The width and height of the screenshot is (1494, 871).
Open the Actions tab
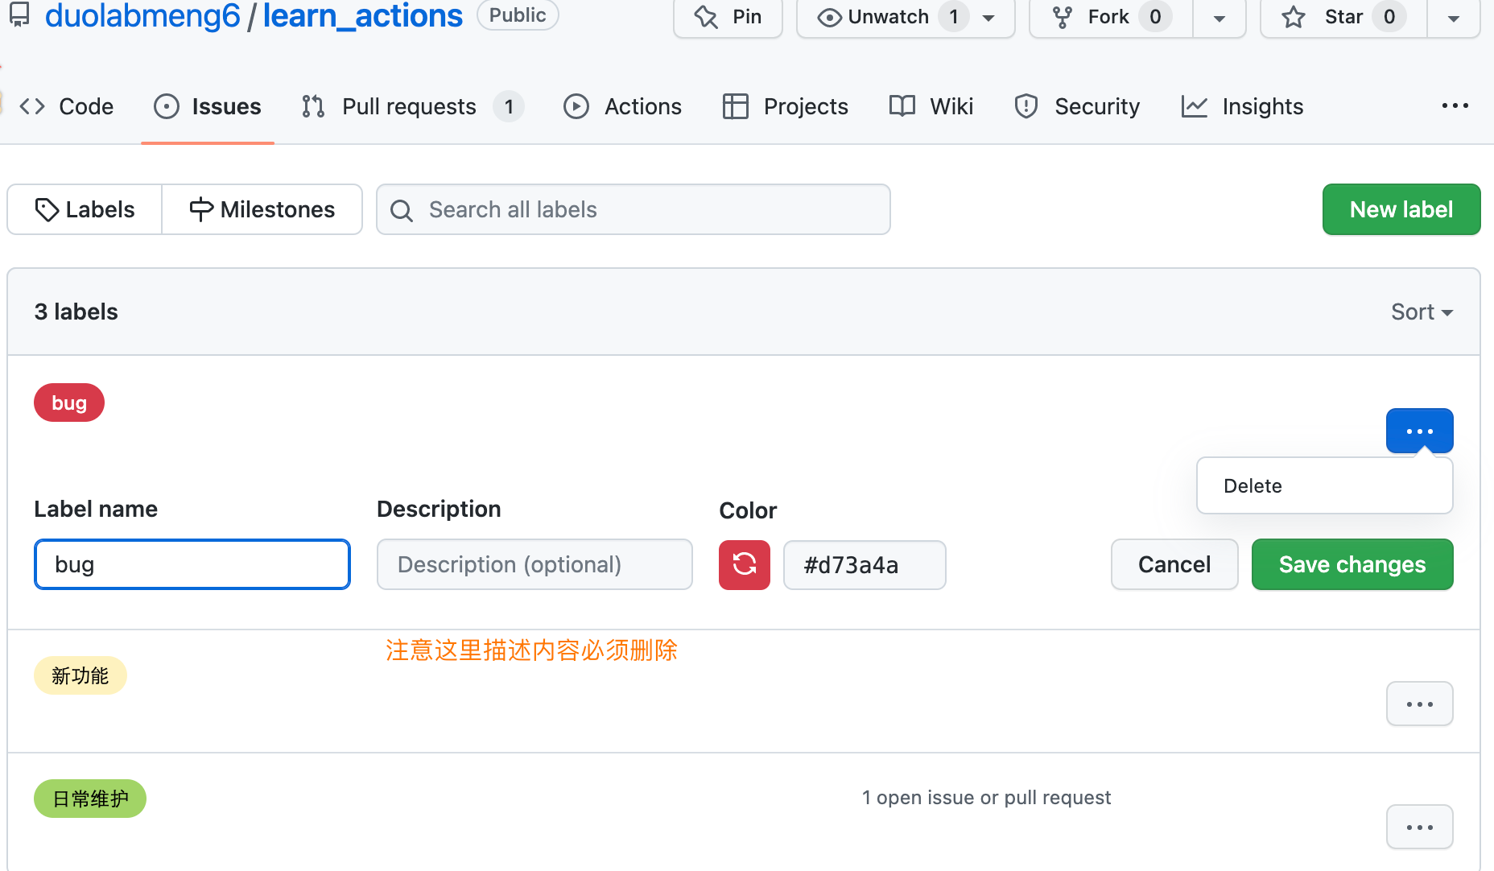(622, 106)
